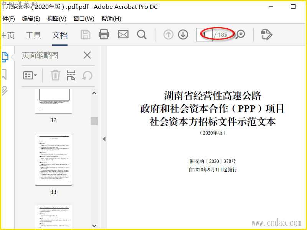307x230 pixels.
Task: Print the document with printer icon
Action: [104, 34]
